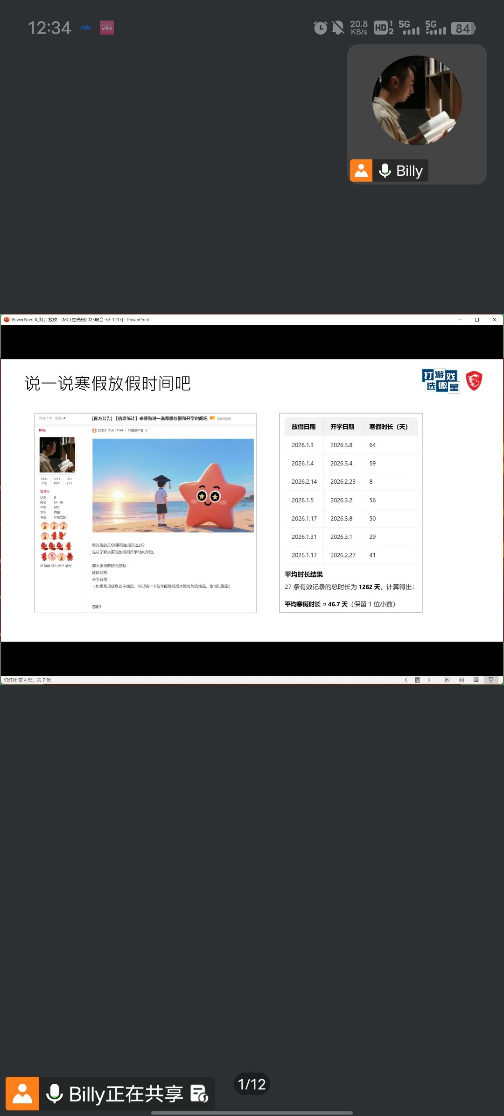Click 管理员 label under Billy's forum profile
This screenshot has width=504, height=1116.
click(x=45, y=491)
